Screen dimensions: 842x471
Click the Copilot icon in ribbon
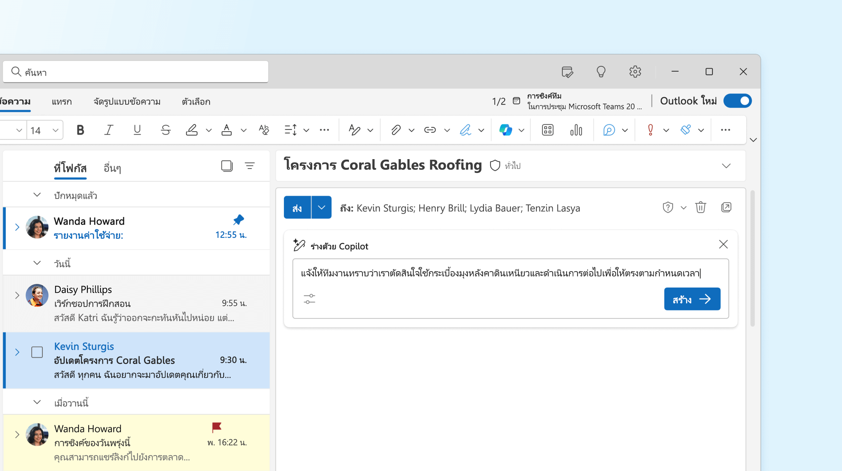[506, 130]
